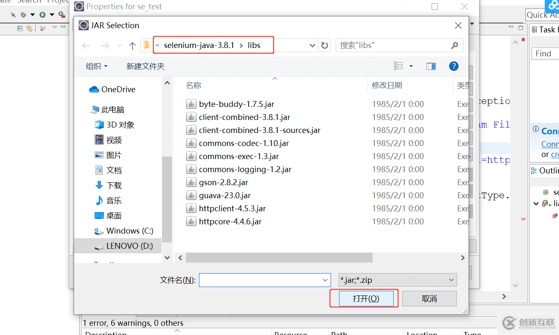Click 打开(O) button
This screenshot has width=559, height=335.
(366, 298)
